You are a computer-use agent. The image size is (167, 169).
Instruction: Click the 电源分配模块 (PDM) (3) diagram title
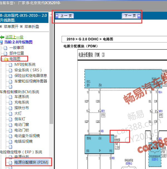92,55
